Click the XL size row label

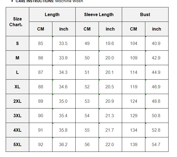pyautogui.click(x=17, y=87)
